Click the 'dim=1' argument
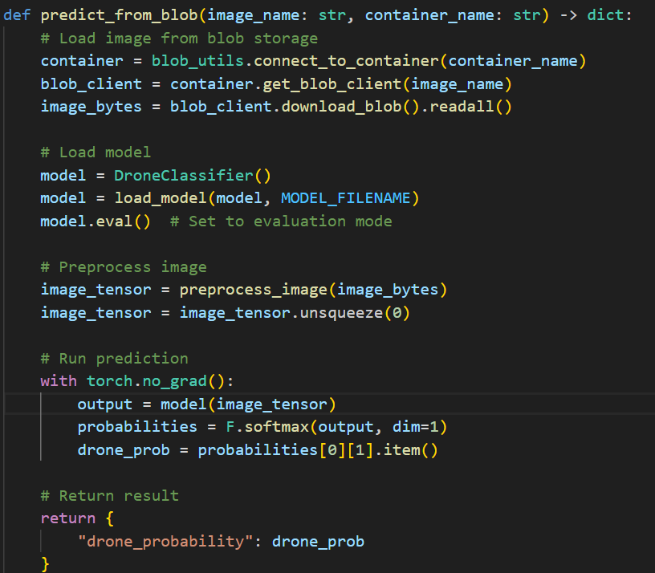Screen dimensions: 655x573 [416, 427]
